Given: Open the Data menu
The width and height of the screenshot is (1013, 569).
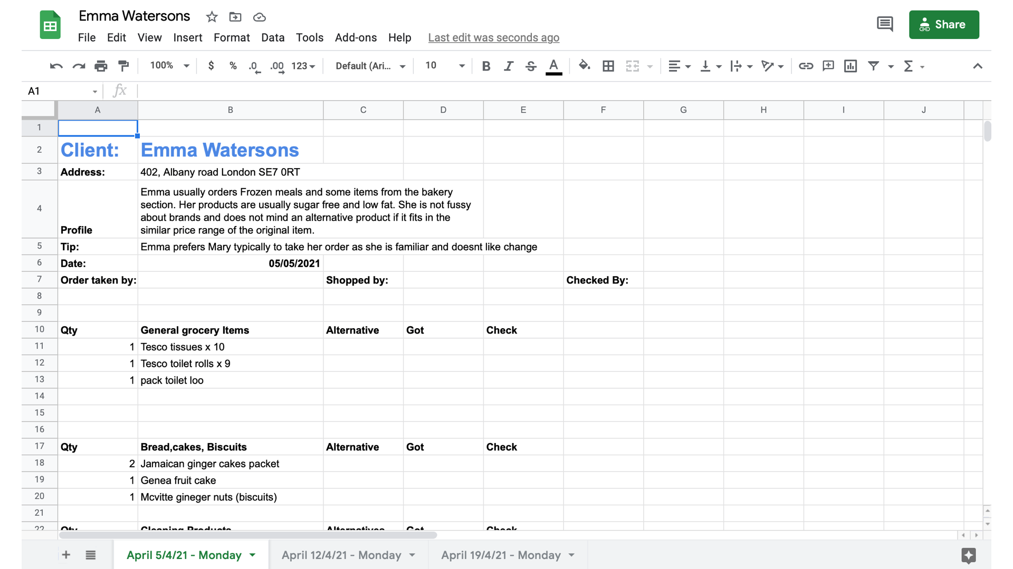Looking at the screenshot, I should tap(273, 37).
